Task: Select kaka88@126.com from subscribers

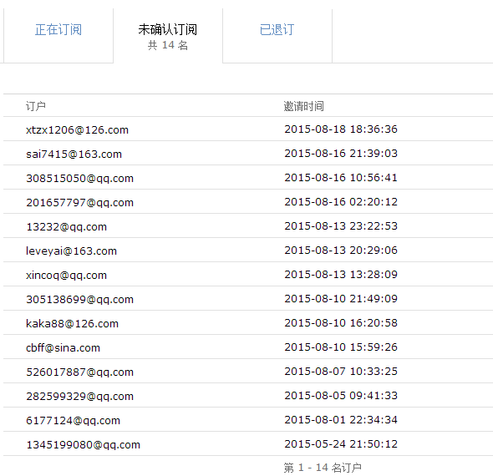Action: tap(73, 323)
